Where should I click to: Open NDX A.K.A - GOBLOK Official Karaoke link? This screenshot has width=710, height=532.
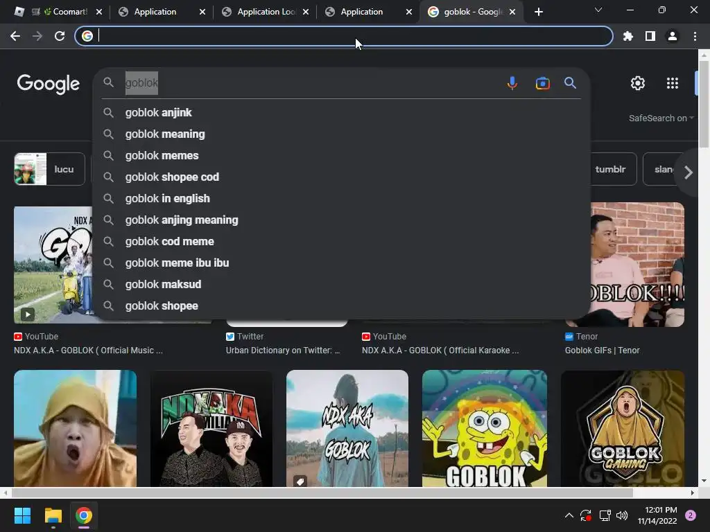tap(440, 350)
